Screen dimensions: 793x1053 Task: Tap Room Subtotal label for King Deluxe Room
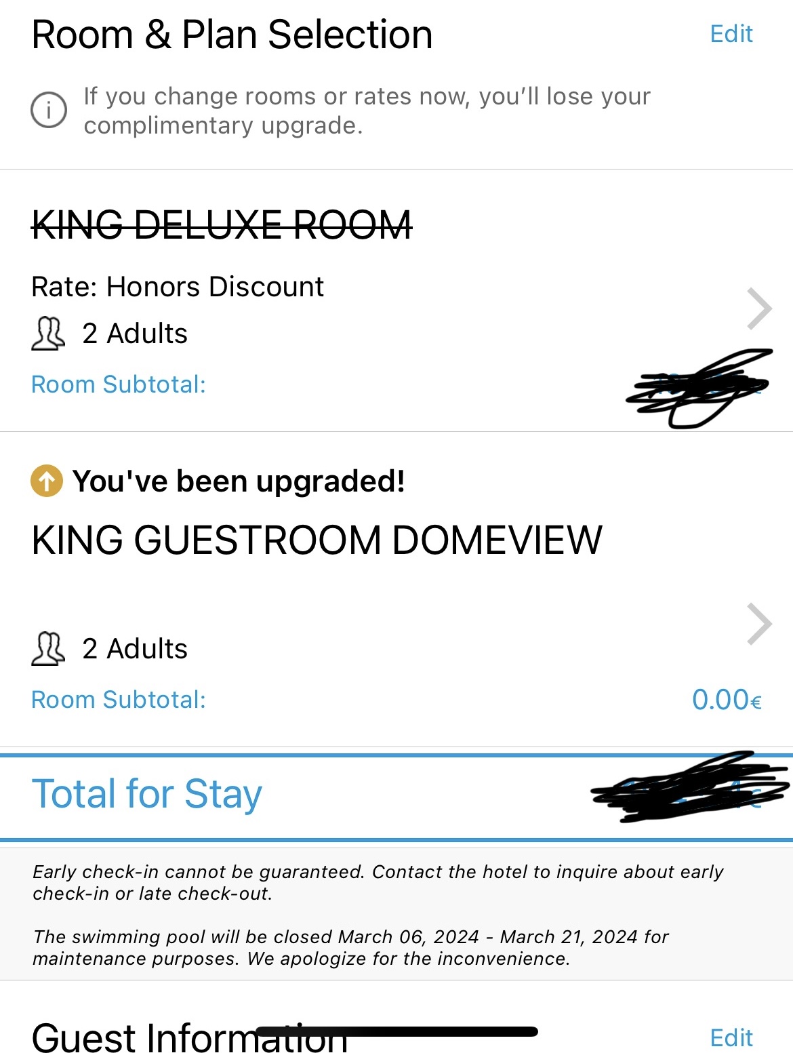119,384
